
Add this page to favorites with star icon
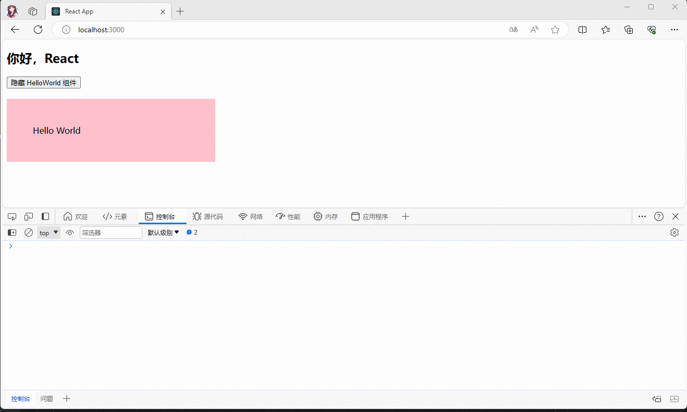click(x=555, y=30)
